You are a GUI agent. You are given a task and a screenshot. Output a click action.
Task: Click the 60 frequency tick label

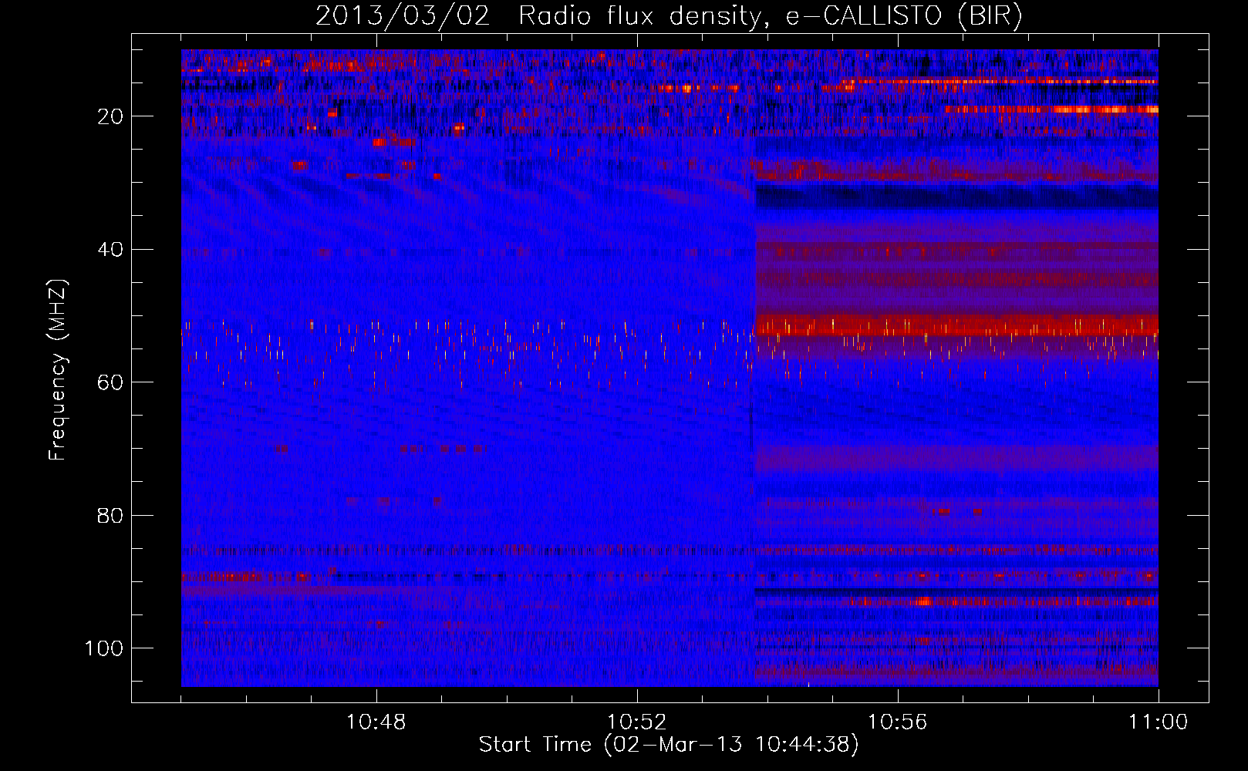(x=111, y=382)
